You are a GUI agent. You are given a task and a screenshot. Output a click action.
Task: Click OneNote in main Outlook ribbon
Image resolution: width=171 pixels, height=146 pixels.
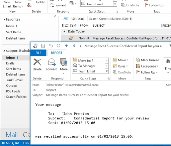tap(130, 5)
